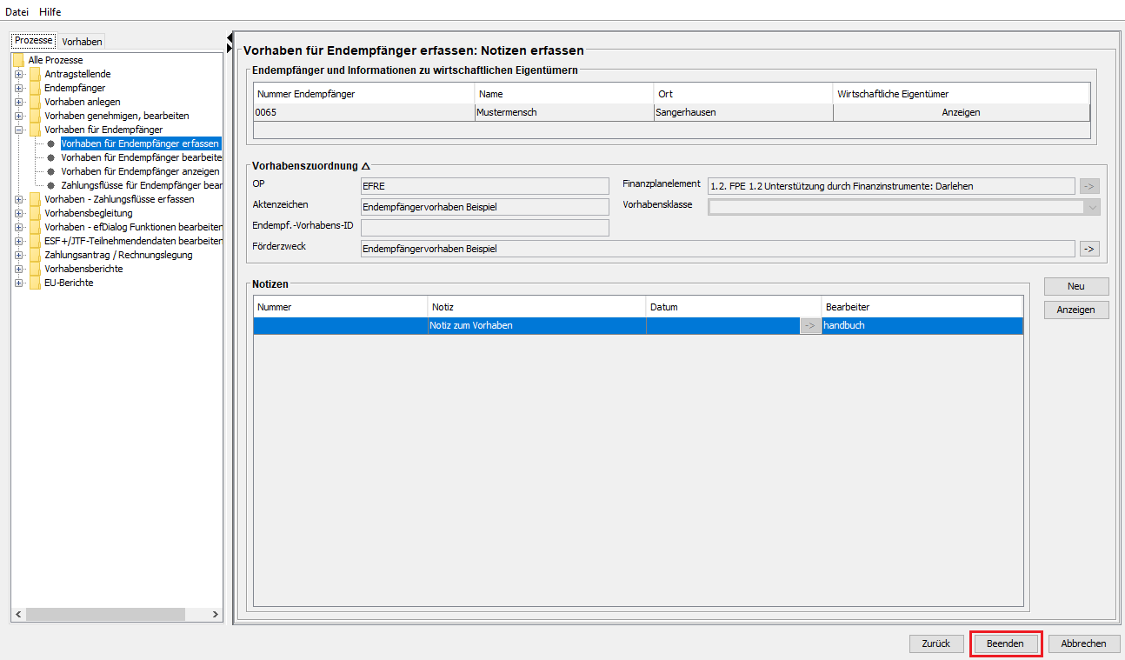
Task: Click right arrow of tree horizontal scrollbar
Action: click(216, 614)
